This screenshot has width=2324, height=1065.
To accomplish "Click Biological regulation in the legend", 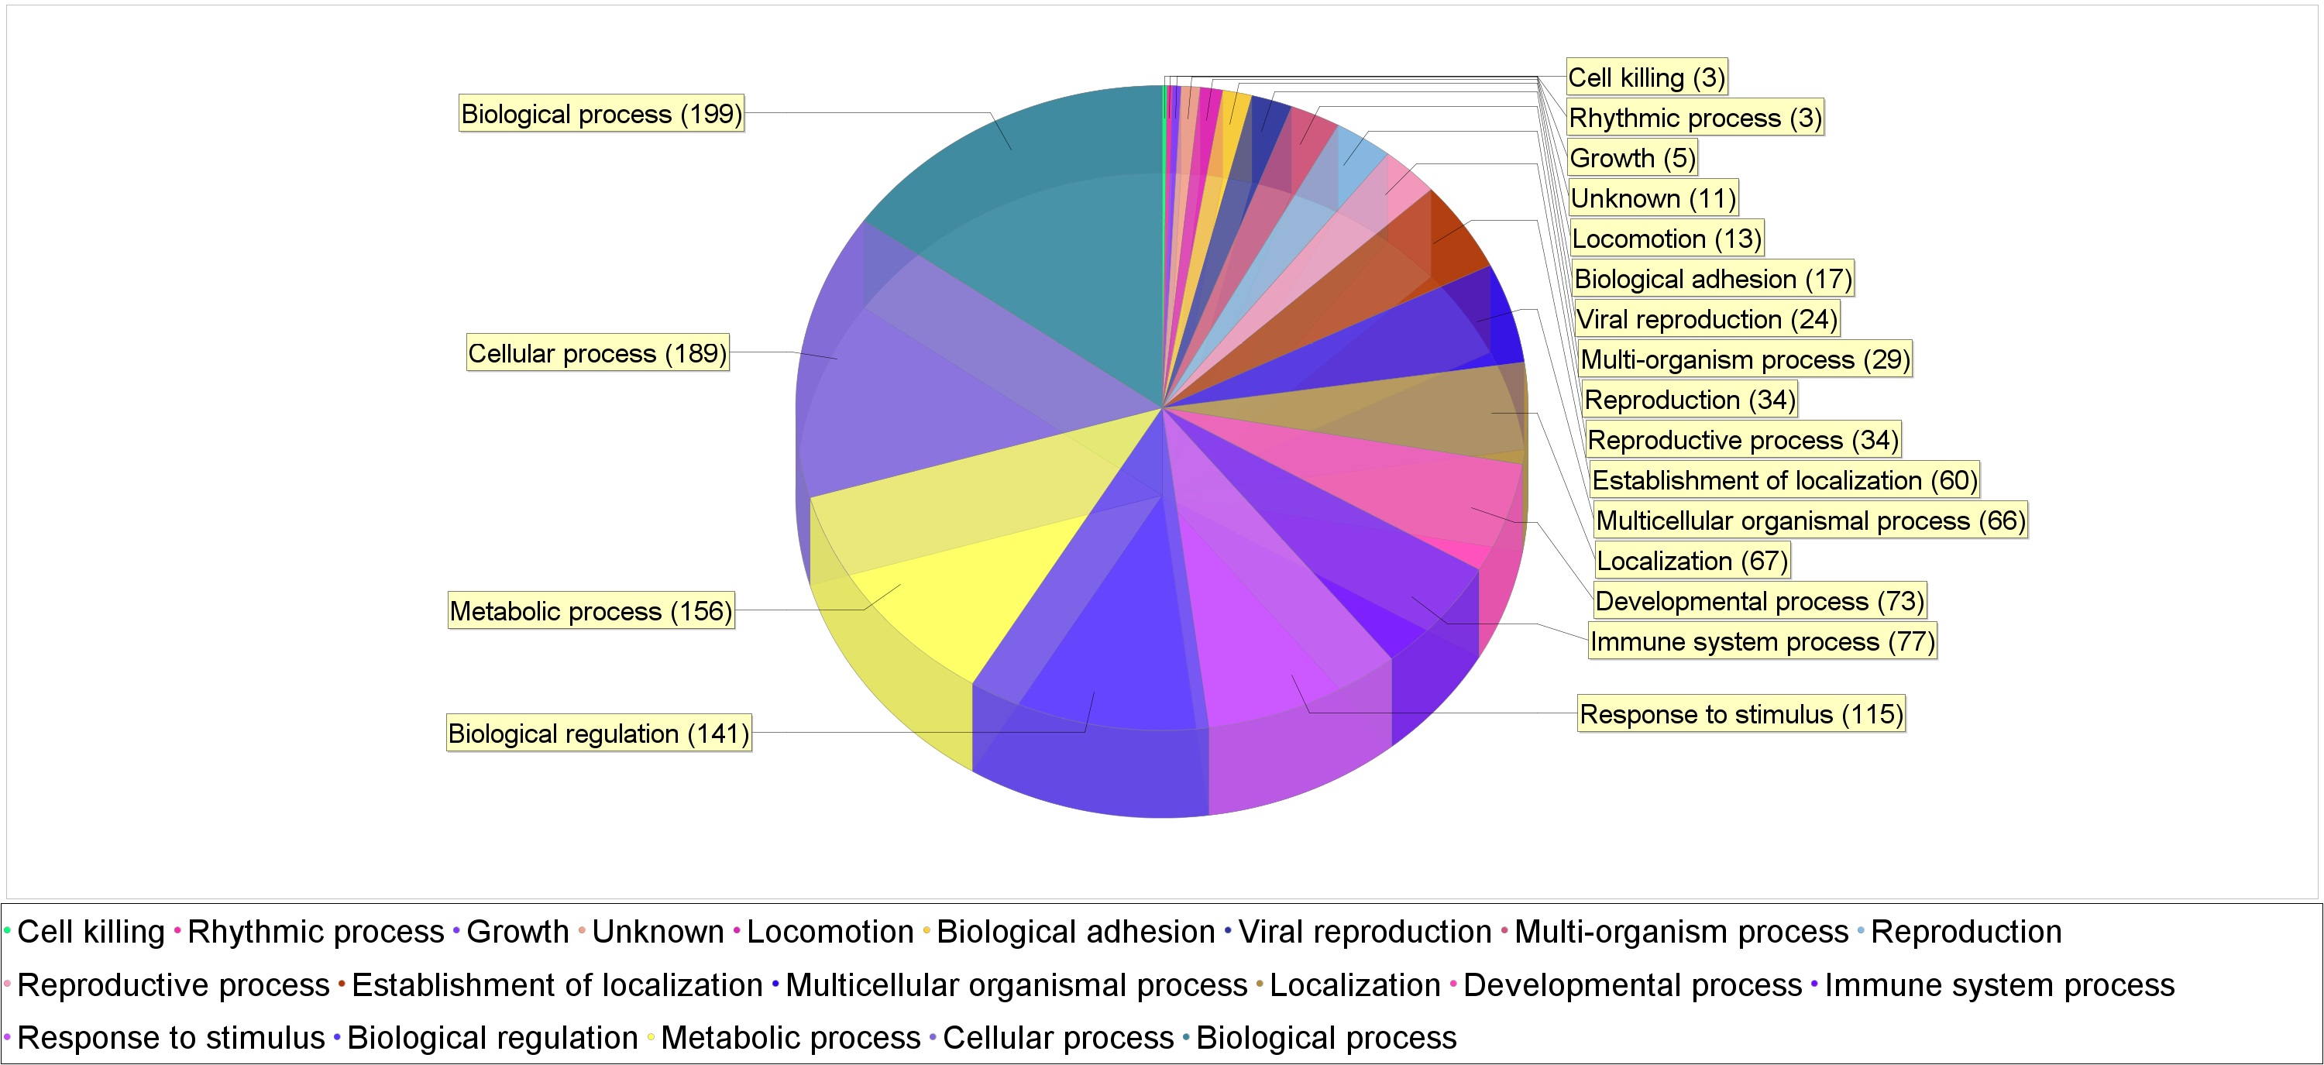I will pos(492,1037).
